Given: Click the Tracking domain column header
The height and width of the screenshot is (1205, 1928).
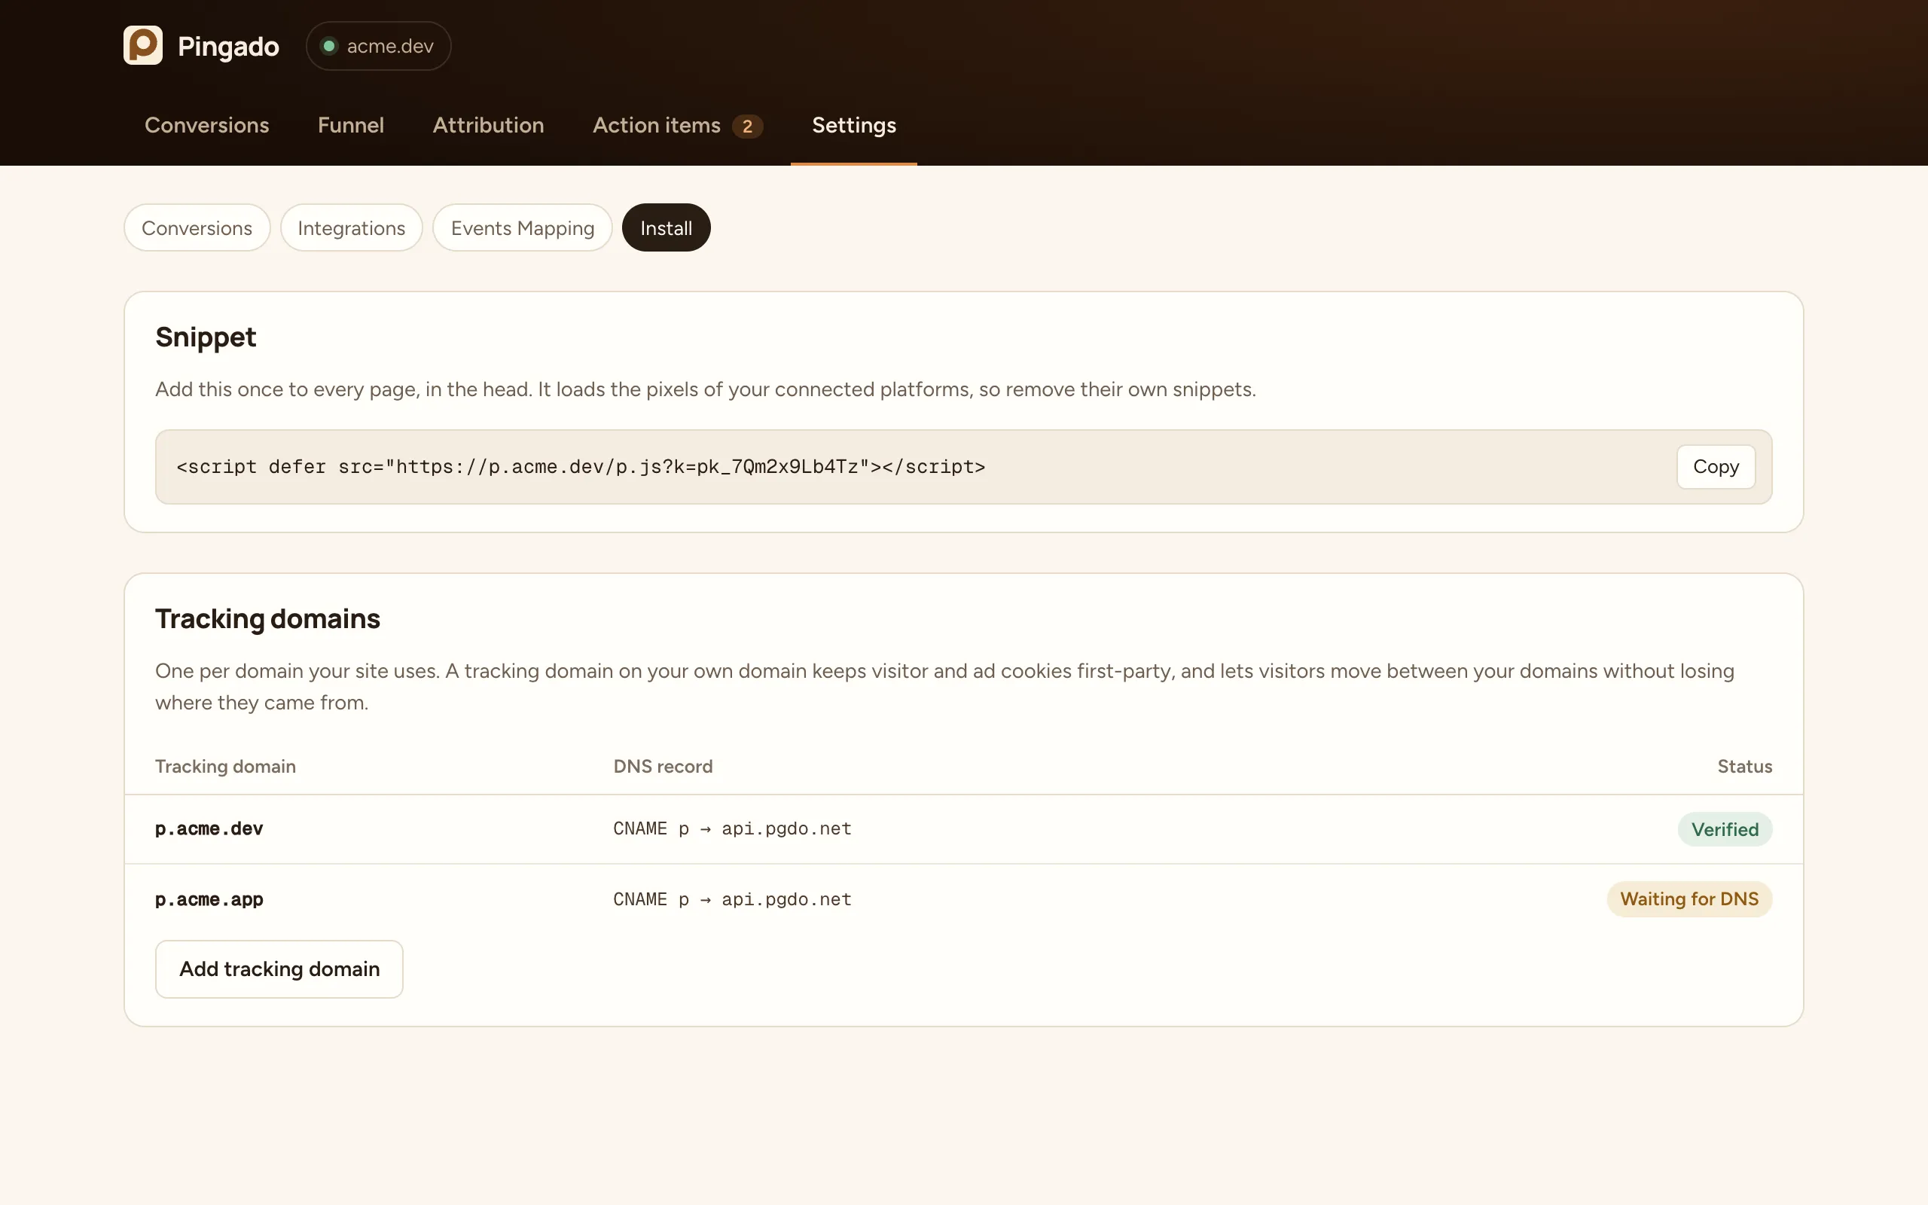Looking at the screenshot, I should coord(225,766).
